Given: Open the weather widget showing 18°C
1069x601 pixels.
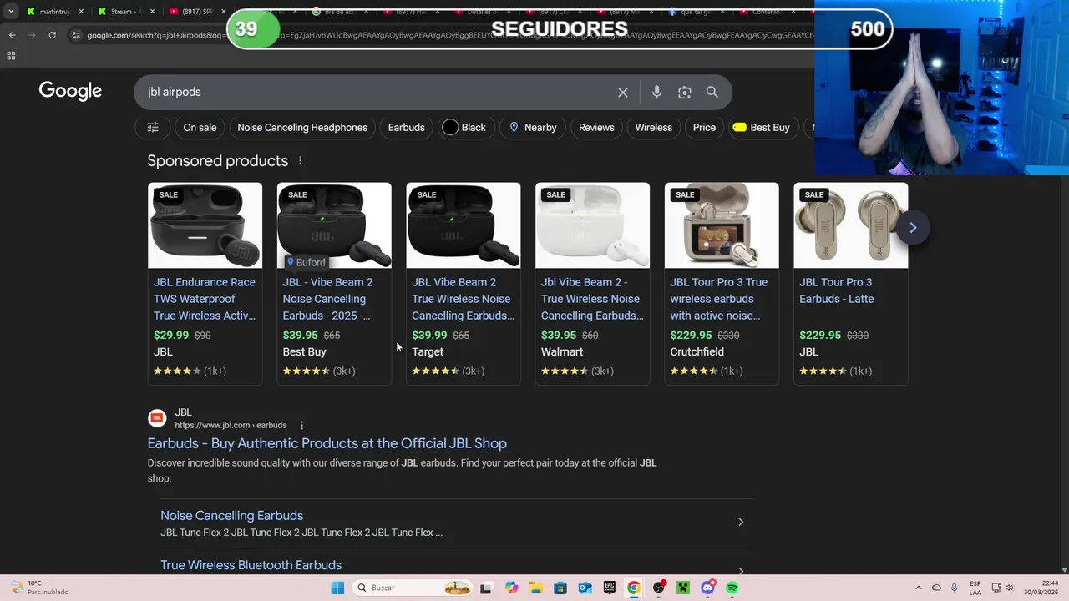Looking at the screenshot, I should (x=40, y=588).
